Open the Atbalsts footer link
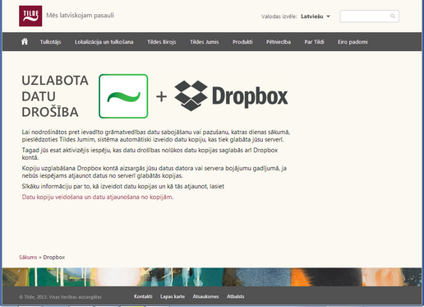The width and height of the screenshot is (424, 307). point(236,296)
